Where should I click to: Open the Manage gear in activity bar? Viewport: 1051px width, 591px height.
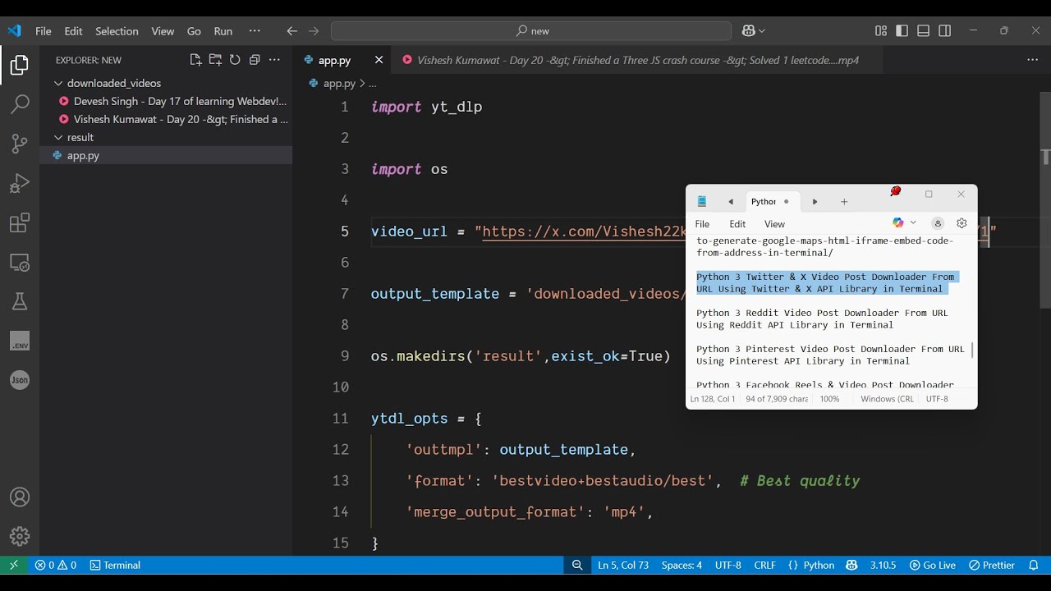[x=20, y=537]
